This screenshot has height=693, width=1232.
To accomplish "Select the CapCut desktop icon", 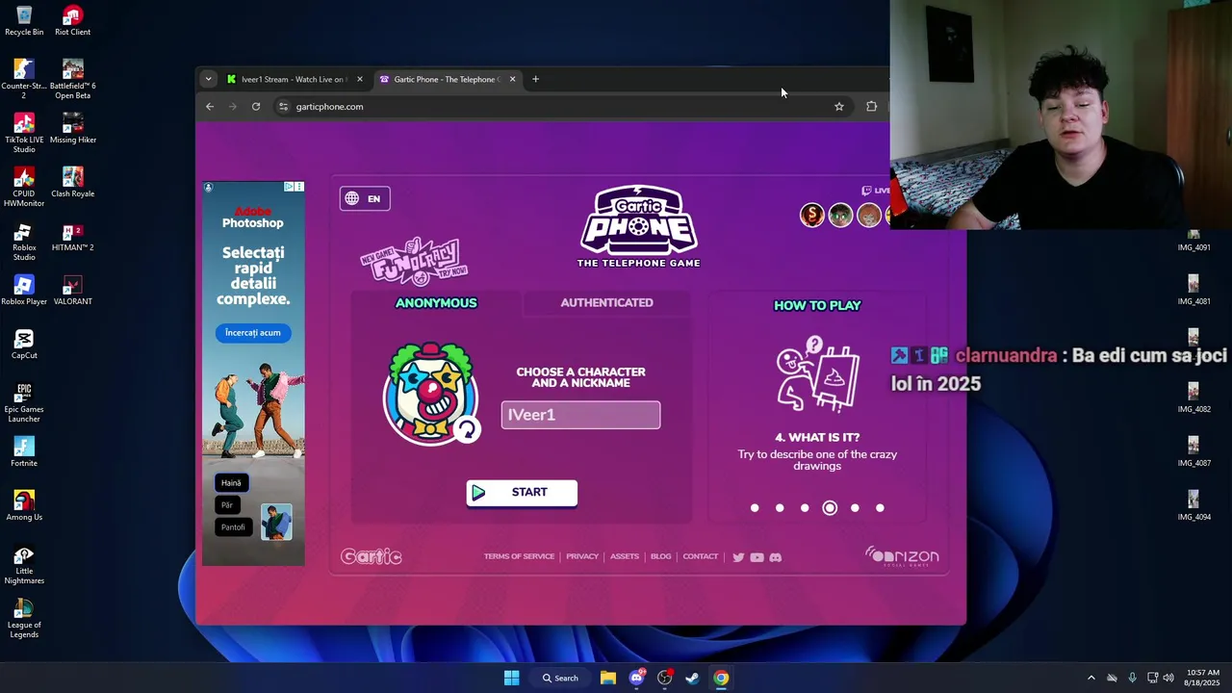I will 24,345.
